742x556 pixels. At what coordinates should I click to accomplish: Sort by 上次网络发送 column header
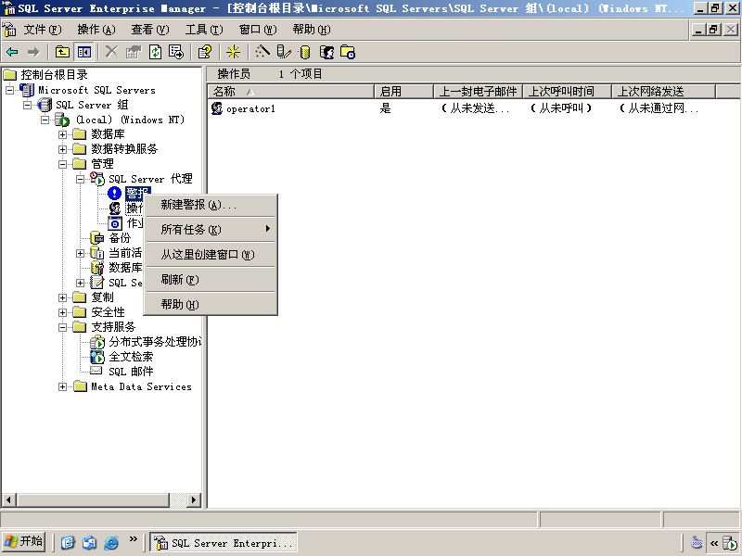click(x=663, y=91)
